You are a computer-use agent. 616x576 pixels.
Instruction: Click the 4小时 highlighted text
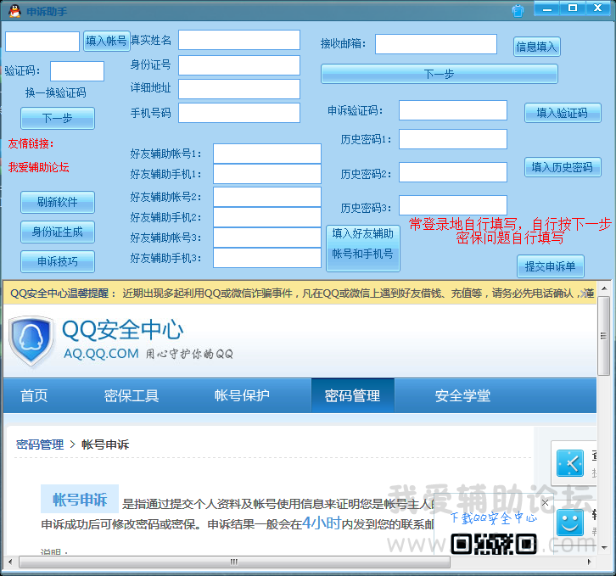coord(322,523)
